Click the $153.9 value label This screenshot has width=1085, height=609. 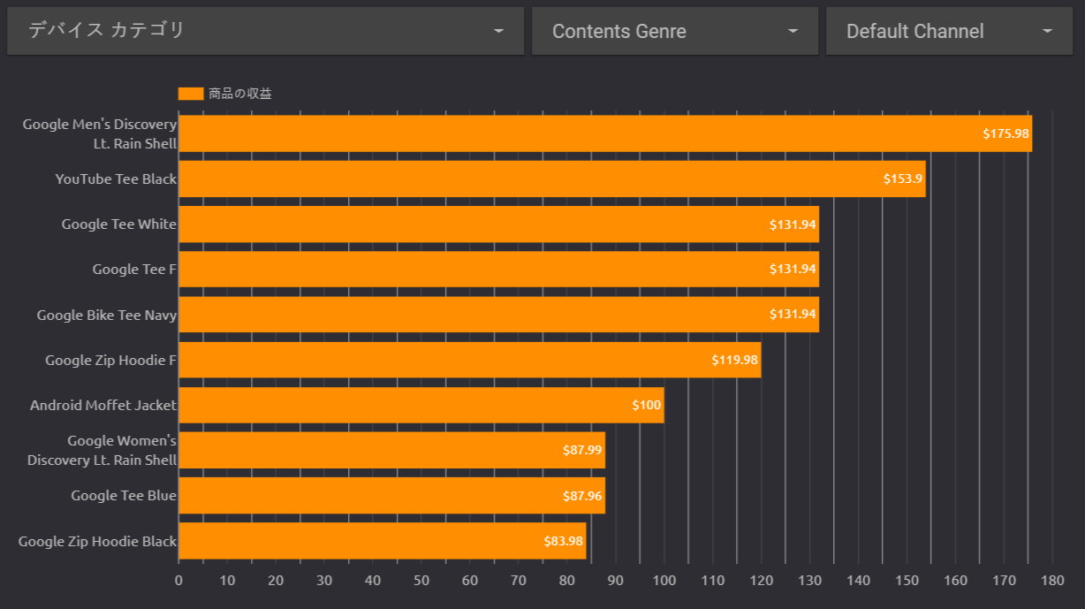point(903,179)
